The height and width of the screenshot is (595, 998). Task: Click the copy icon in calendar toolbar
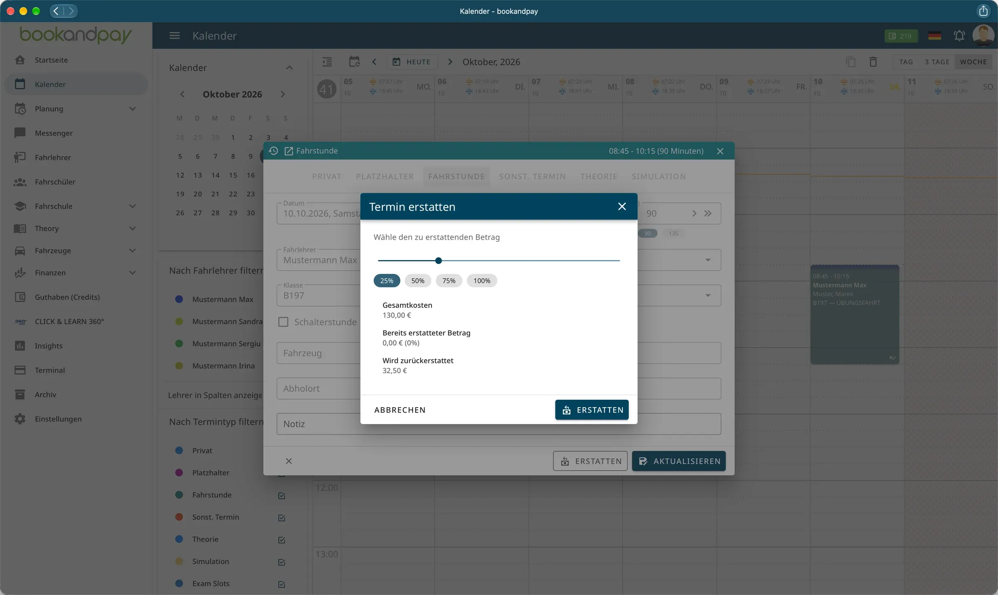850,62
